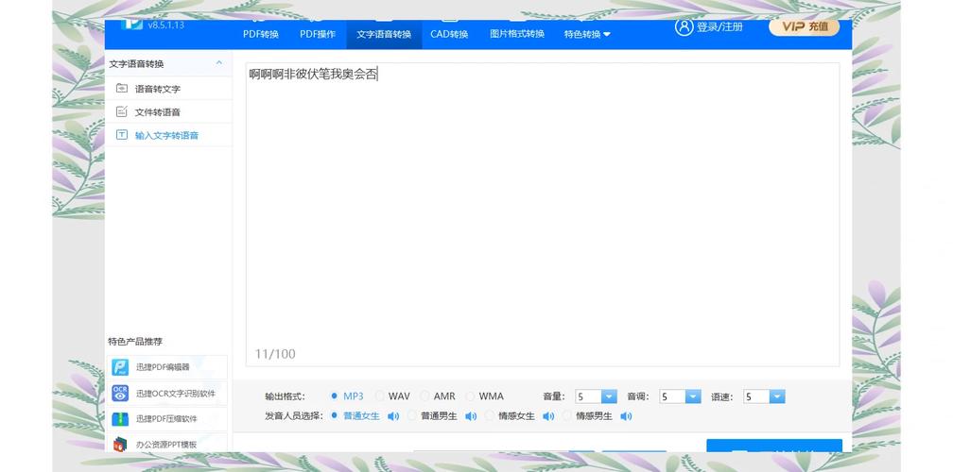Open the 迅捷OCR文字识别软件 link
Screen dimensions: 953x472
point(176,394)
